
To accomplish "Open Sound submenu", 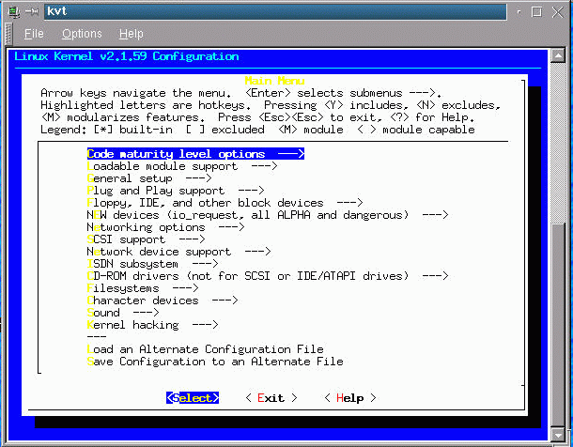I will click(123, 313).
